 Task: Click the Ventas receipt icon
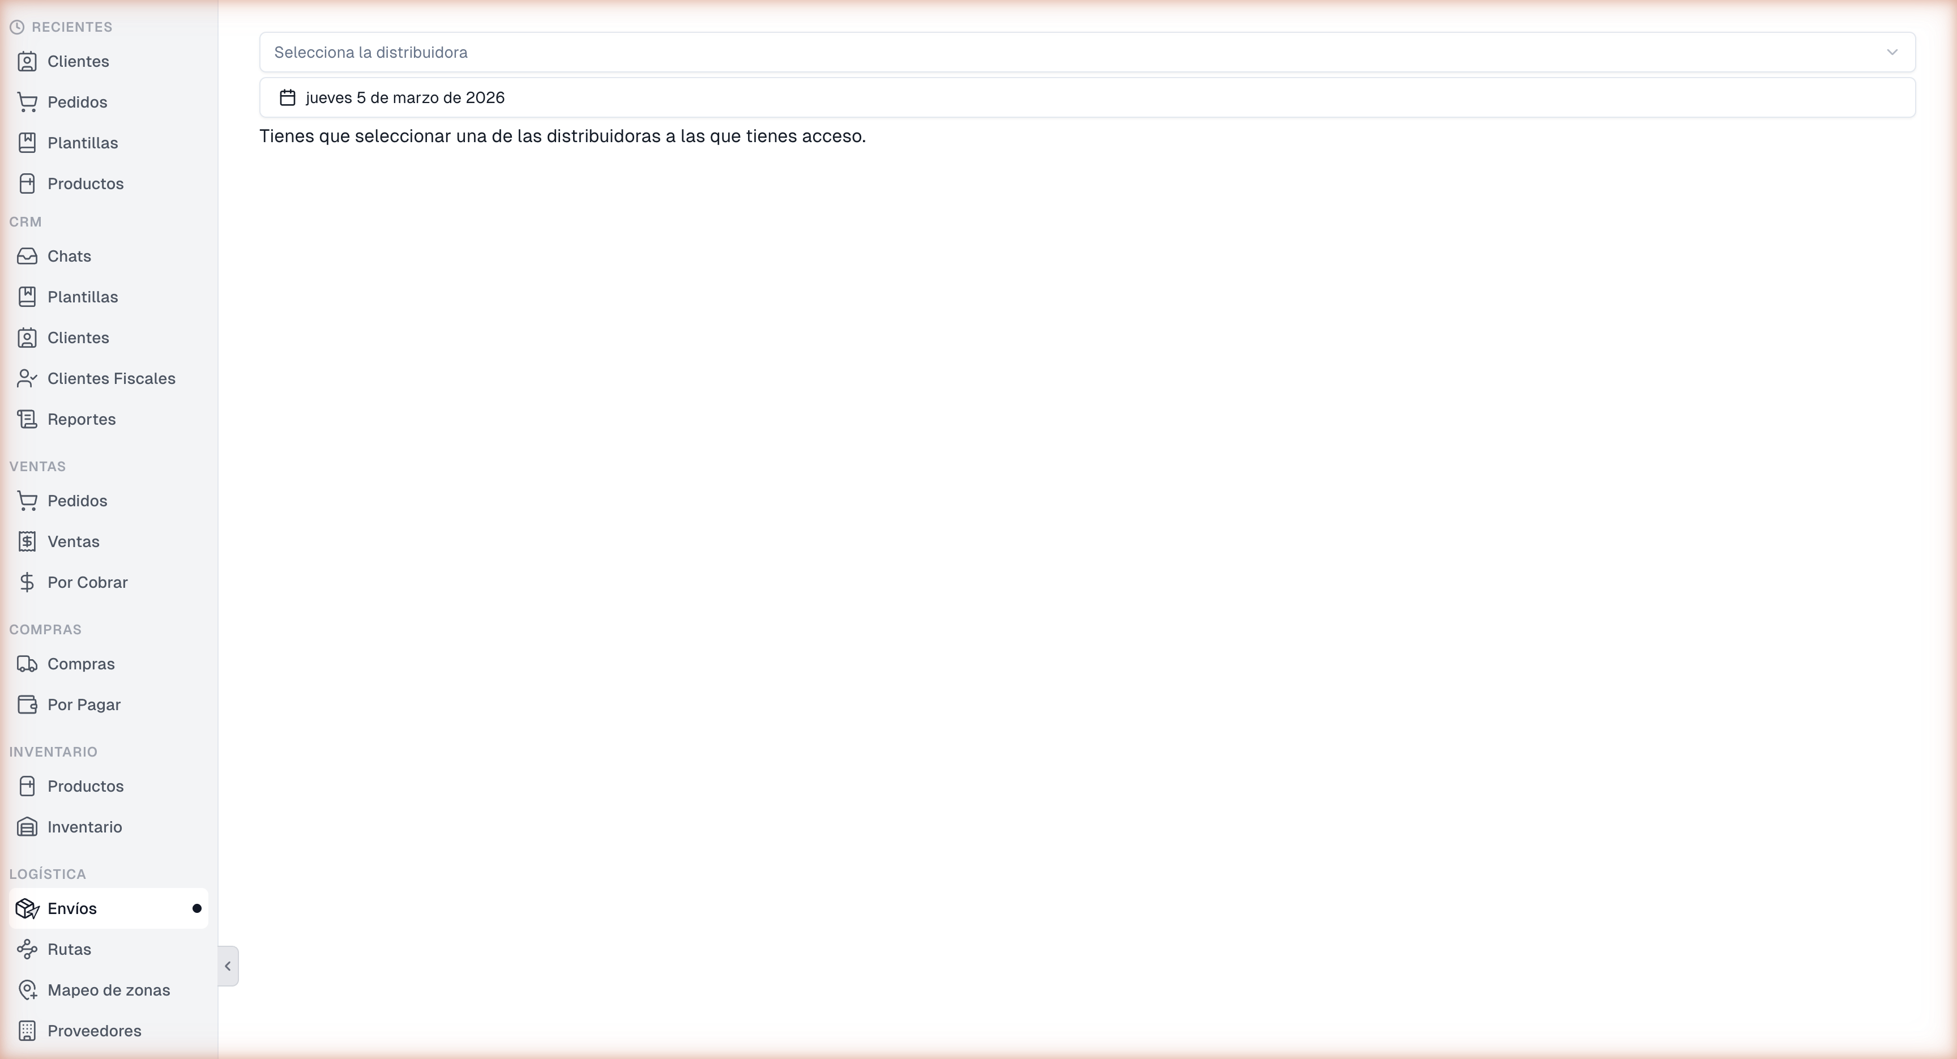click(27, 541)
